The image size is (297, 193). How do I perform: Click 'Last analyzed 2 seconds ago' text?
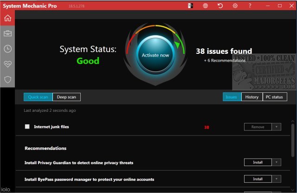click(x=50, y=110)
